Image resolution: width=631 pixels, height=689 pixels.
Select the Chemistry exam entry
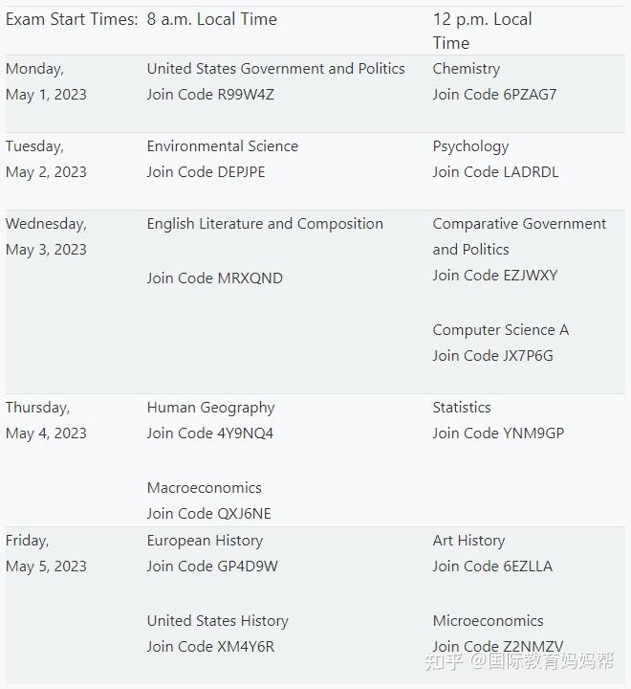467,69
